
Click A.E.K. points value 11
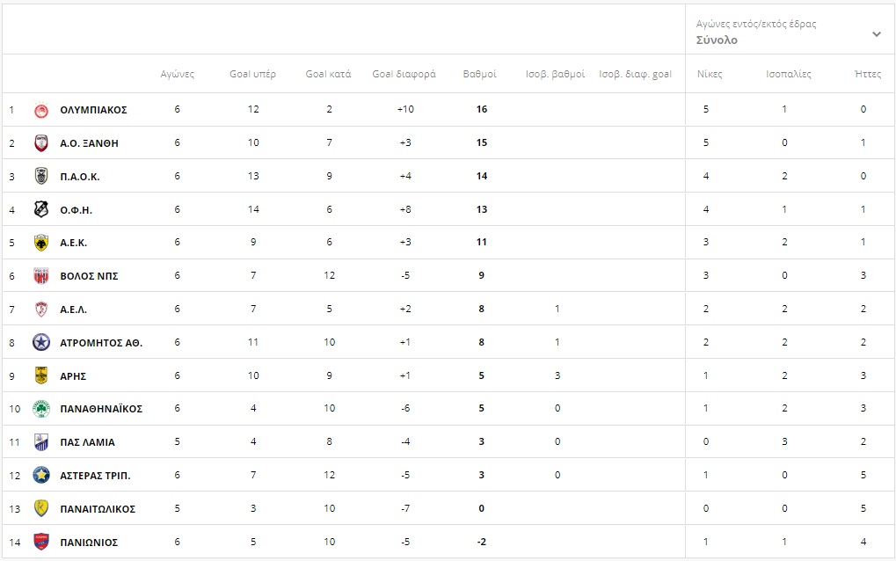pos(482,242)
